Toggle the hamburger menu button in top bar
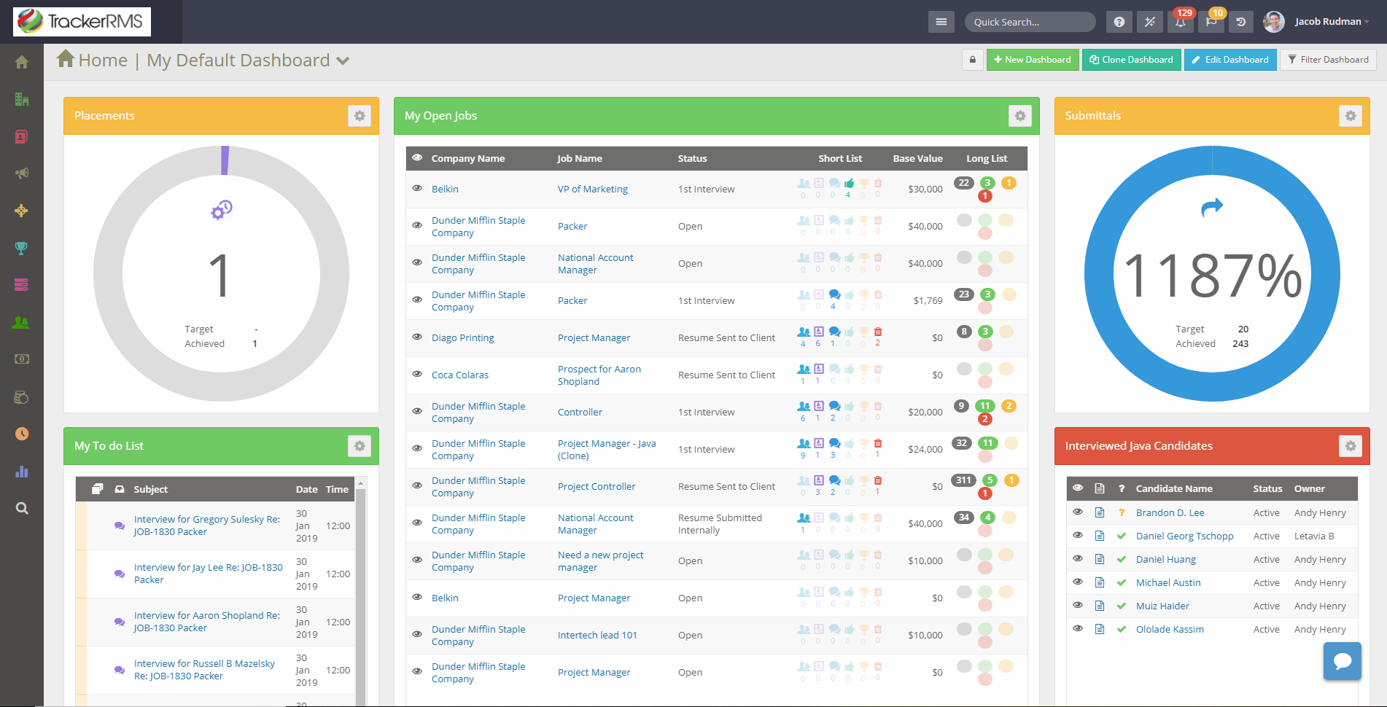 (941, 22)
